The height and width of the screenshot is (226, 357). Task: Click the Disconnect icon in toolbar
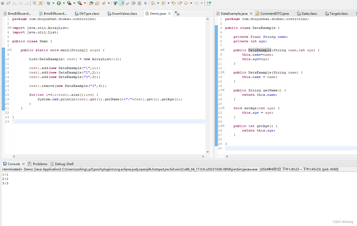(x=8, y=3)
